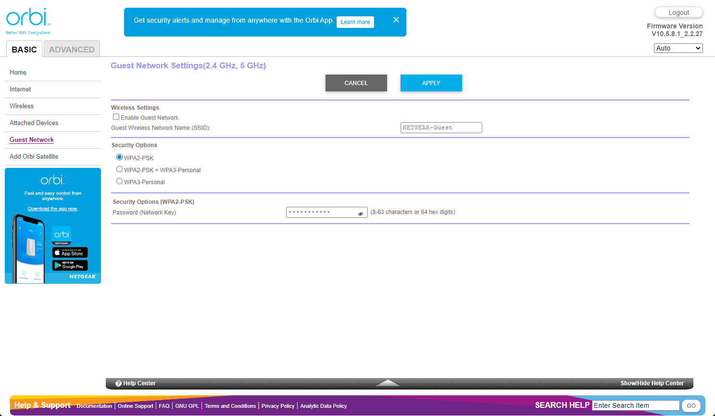Click the Google Play download badge
This screenshot has height=416, width=715.
[70, 265]
